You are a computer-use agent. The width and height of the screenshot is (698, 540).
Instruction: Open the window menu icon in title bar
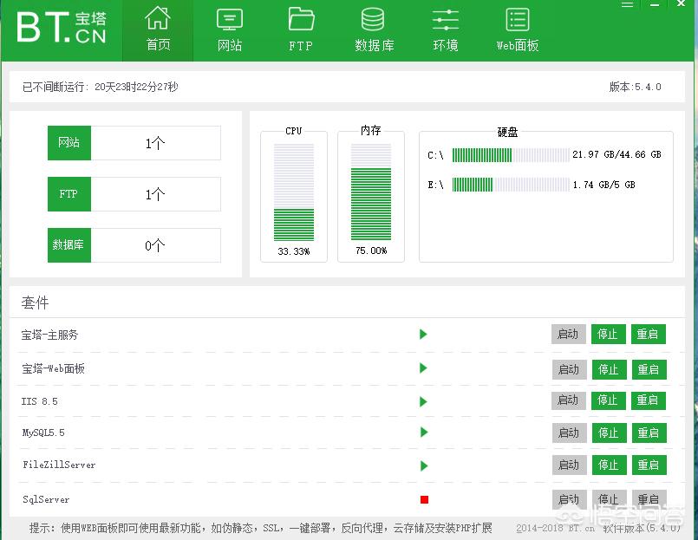tap(627, 4)
